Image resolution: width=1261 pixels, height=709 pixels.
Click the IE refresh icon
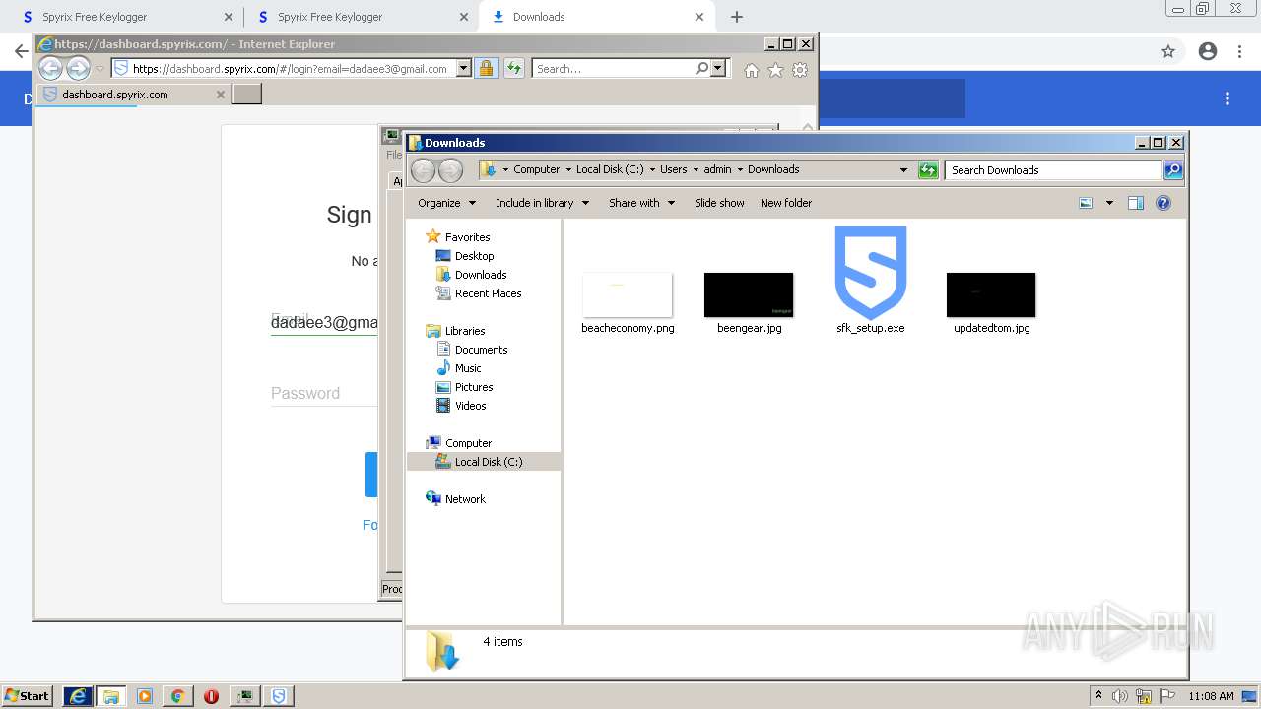coord(514,69)
